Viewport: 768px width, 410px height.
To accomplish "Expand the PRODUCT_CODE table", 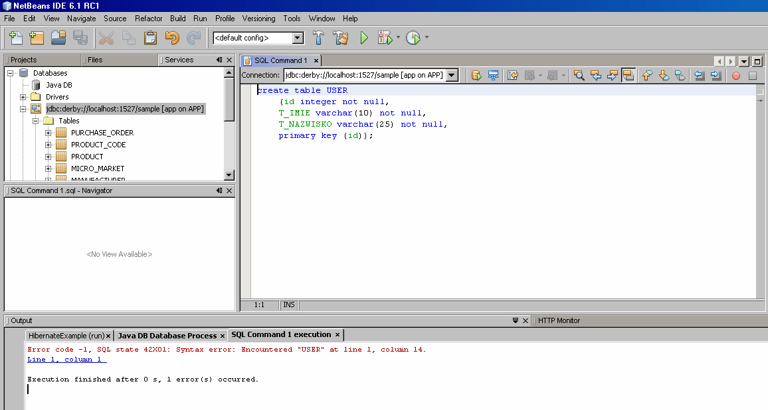I will pos(48,145).
